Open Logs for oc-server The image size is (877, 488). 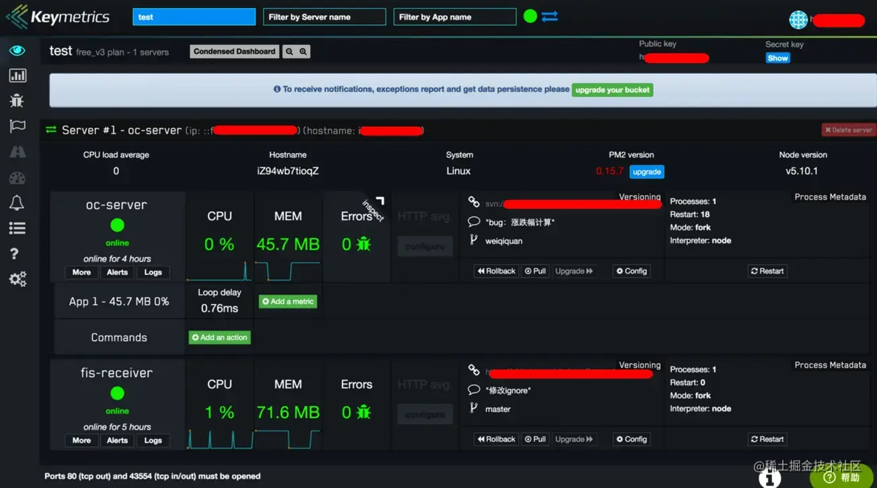(x=153, y=272)
